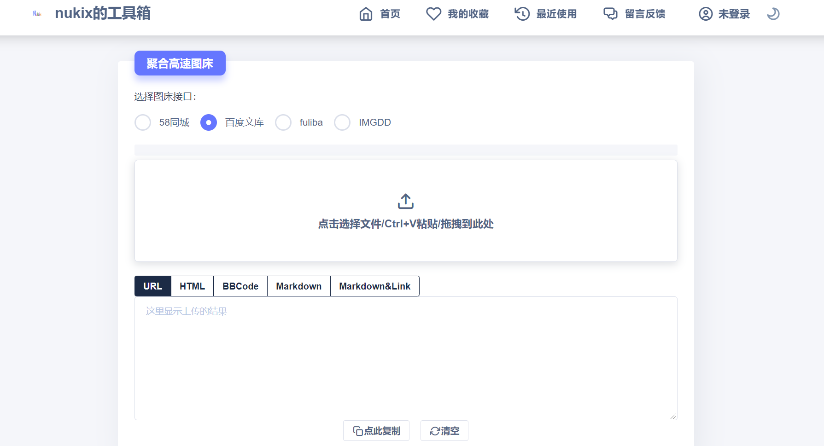Viewport: 824px width, 446px height.
Task: Switch to the HTML output tab
Action: click(192, 286)
